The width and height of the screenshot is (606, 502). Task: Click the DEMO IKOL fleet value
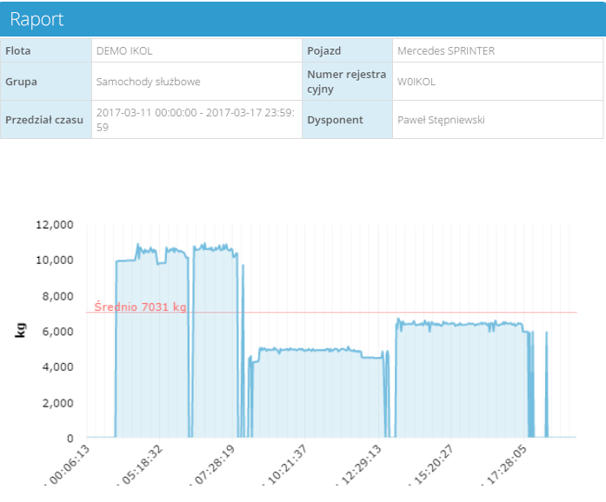[124, 51]
